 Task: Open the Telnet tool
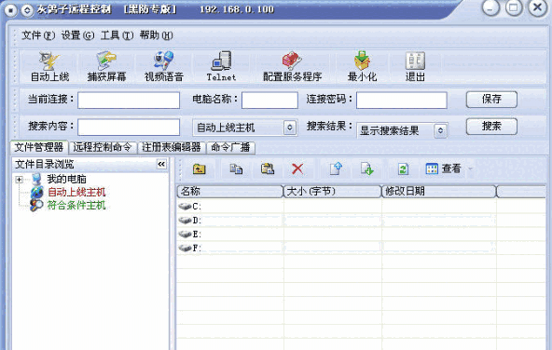pyautogui.click(x=221, y=66)
